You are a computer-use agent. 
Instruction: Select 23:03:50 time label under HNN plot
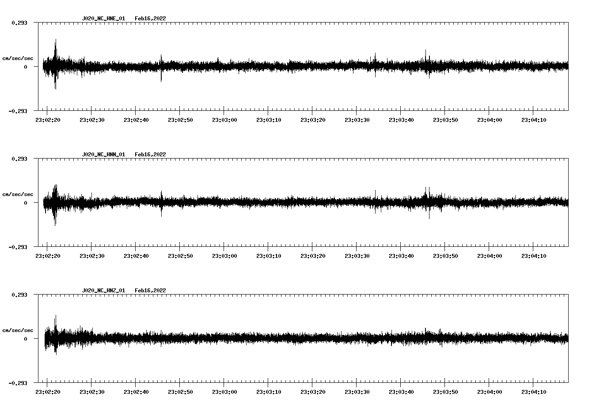pos(445,256)
